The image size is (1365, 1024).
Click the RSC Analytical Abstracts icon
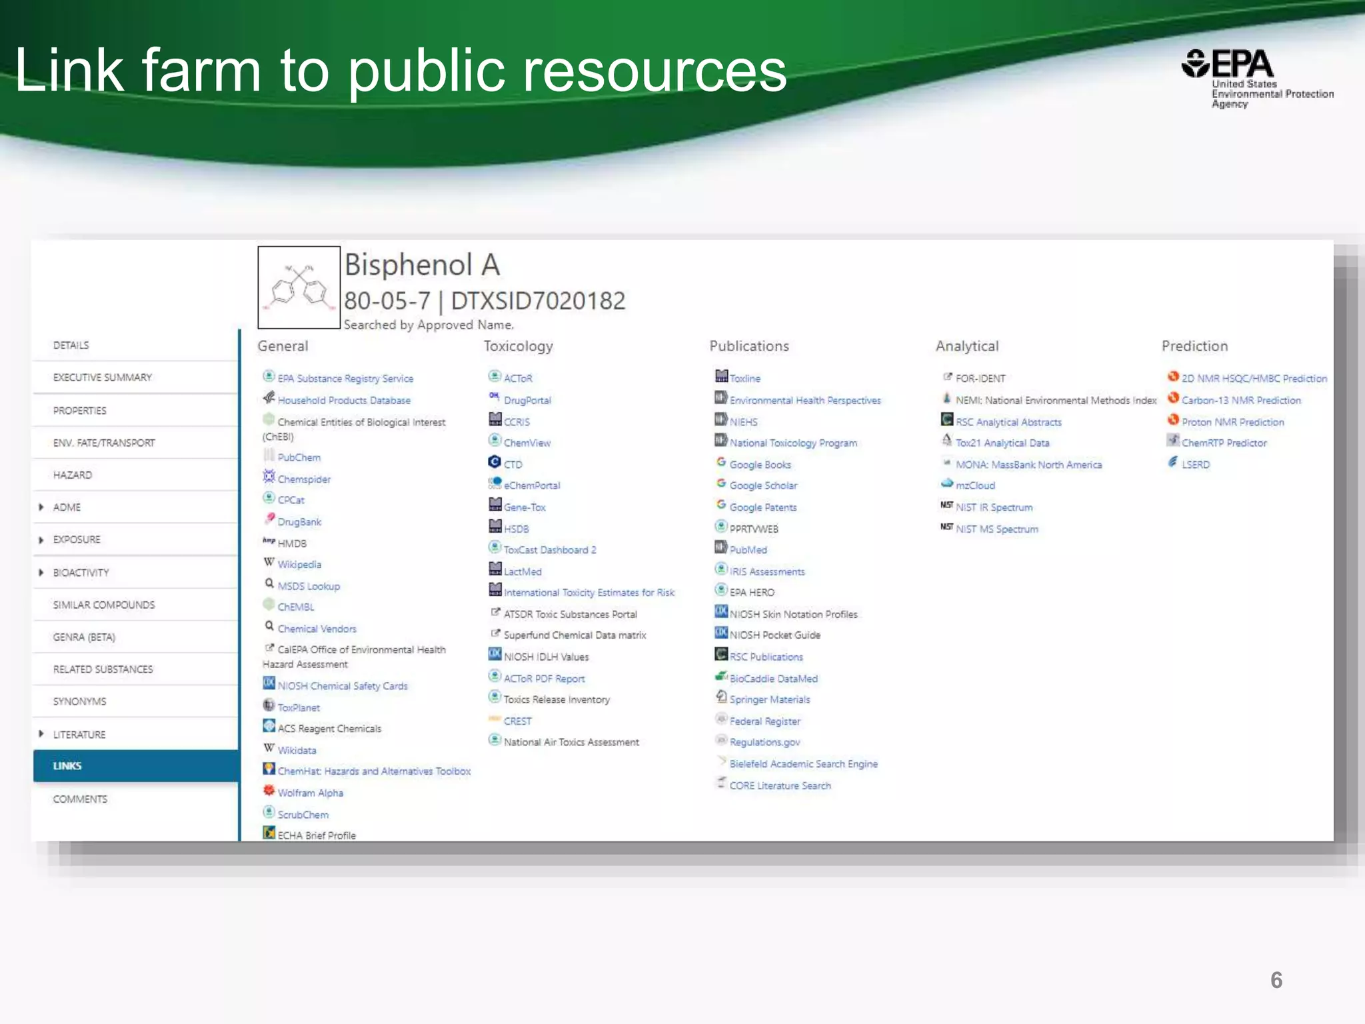[x=946, y=419]
